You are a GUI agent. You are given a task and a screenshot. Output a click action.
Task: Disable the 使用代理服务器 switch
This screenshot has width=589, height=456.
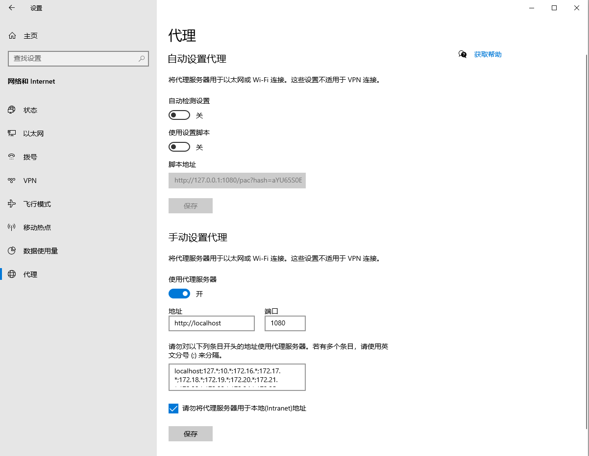(x=179, y=293)
